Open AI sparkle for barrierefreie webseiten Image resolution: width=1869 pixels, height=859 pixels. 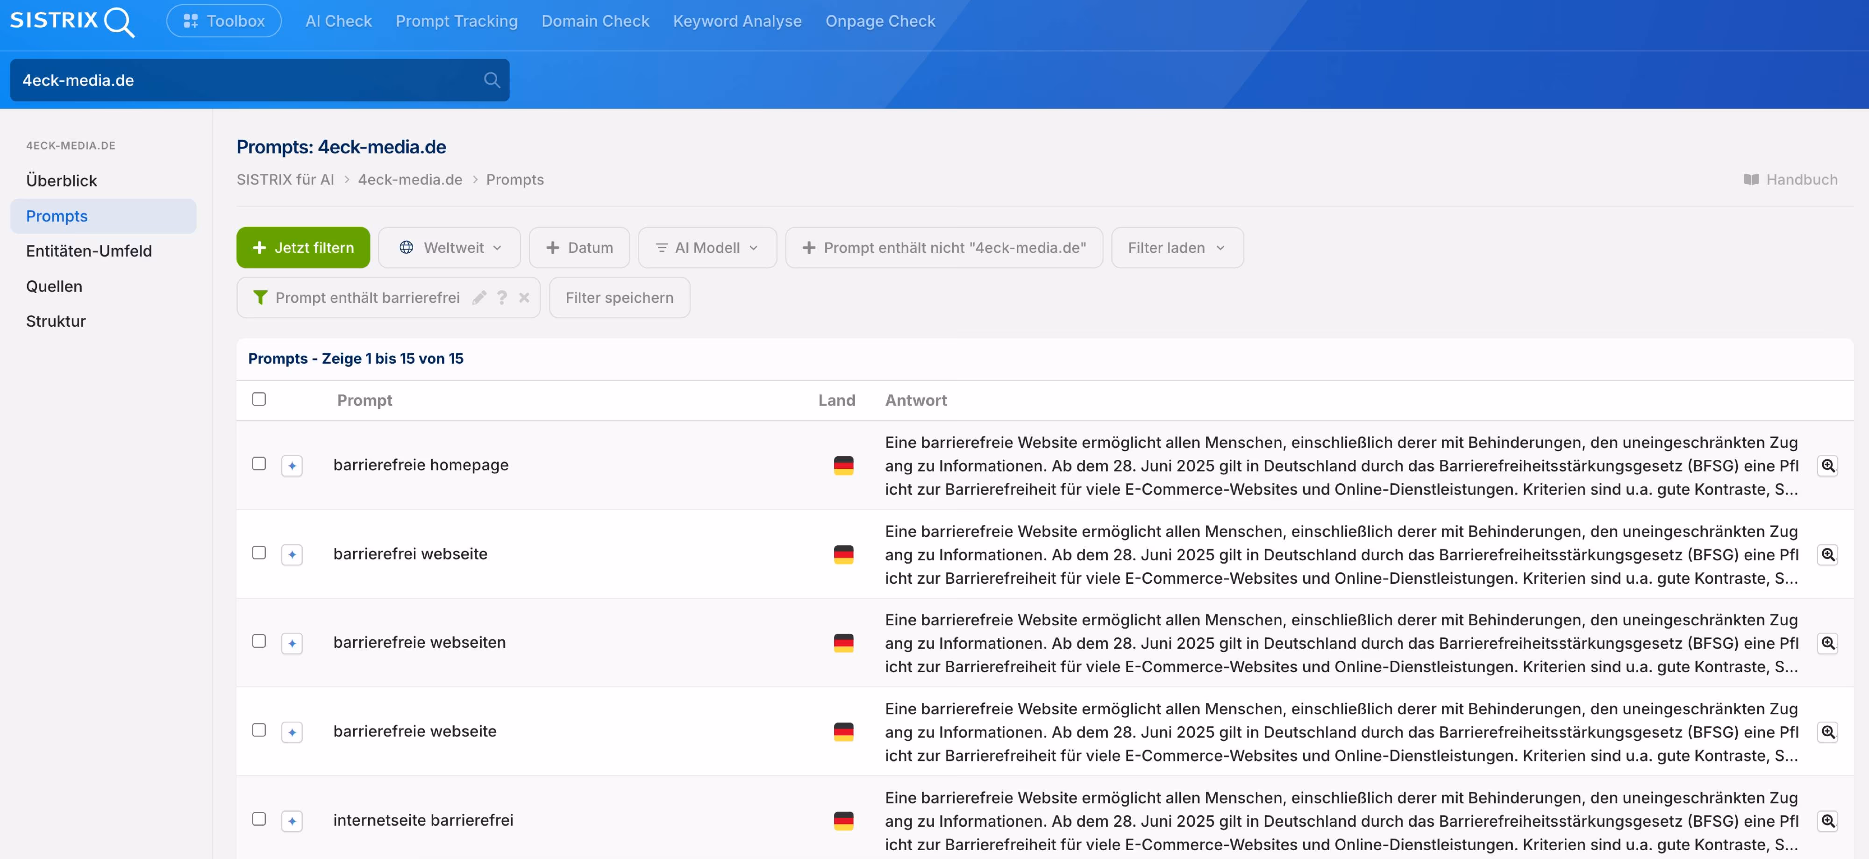point(292,643)
